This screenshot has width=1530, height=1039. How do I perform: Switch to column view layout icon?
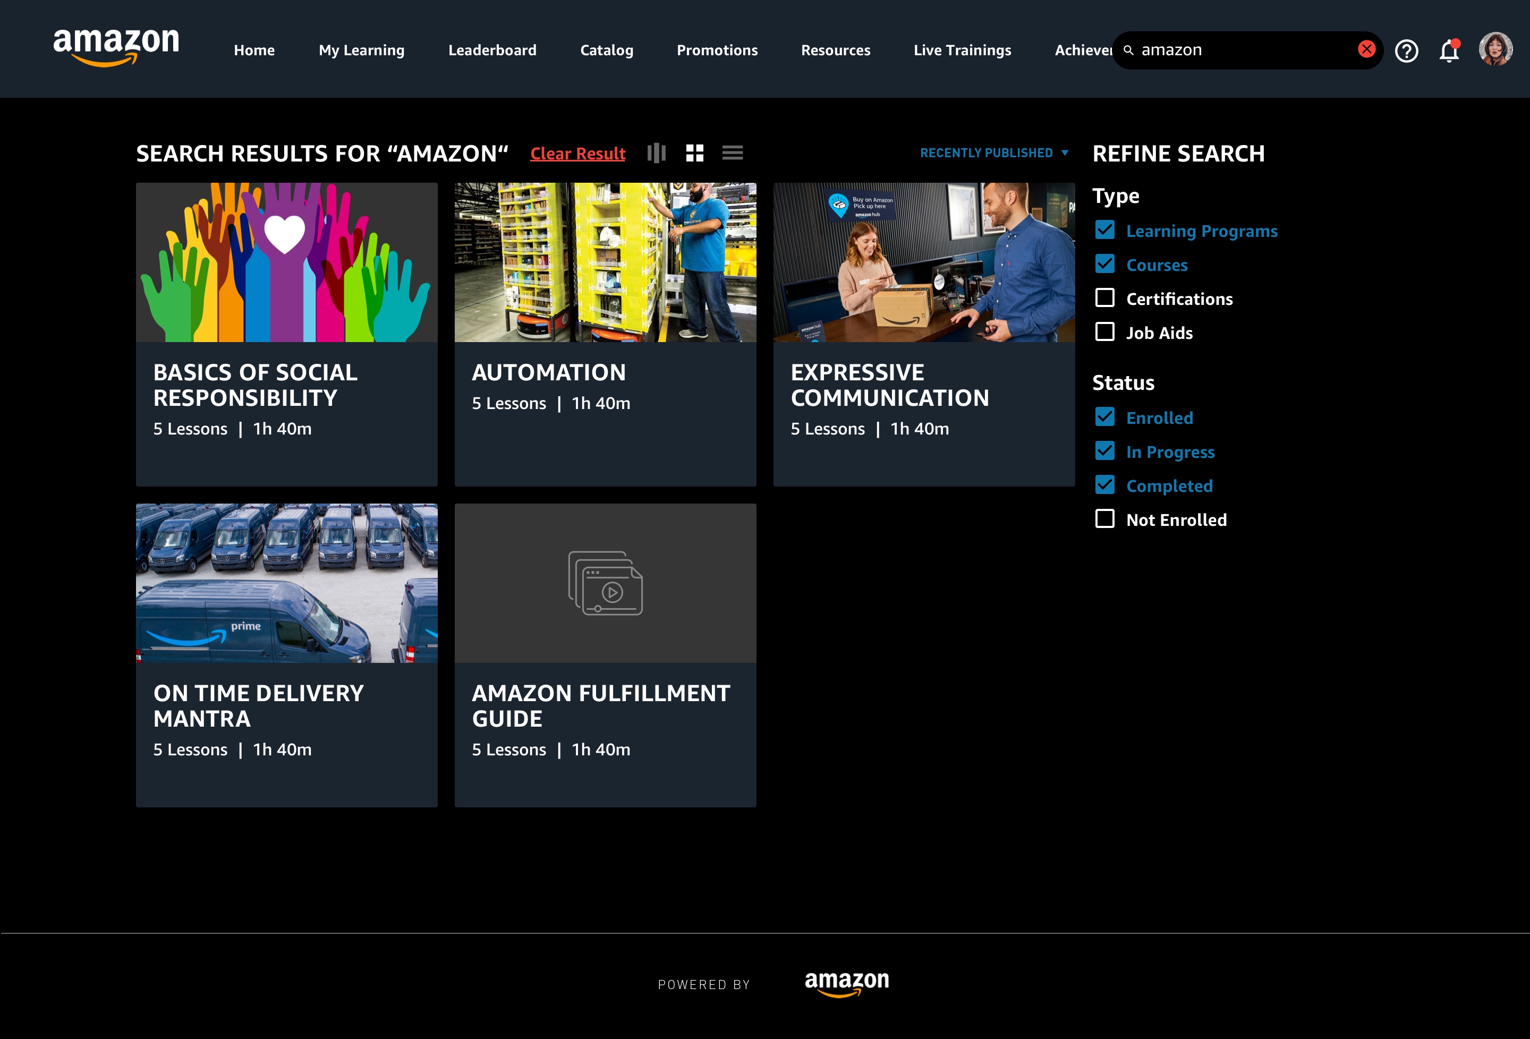point(657,153)
